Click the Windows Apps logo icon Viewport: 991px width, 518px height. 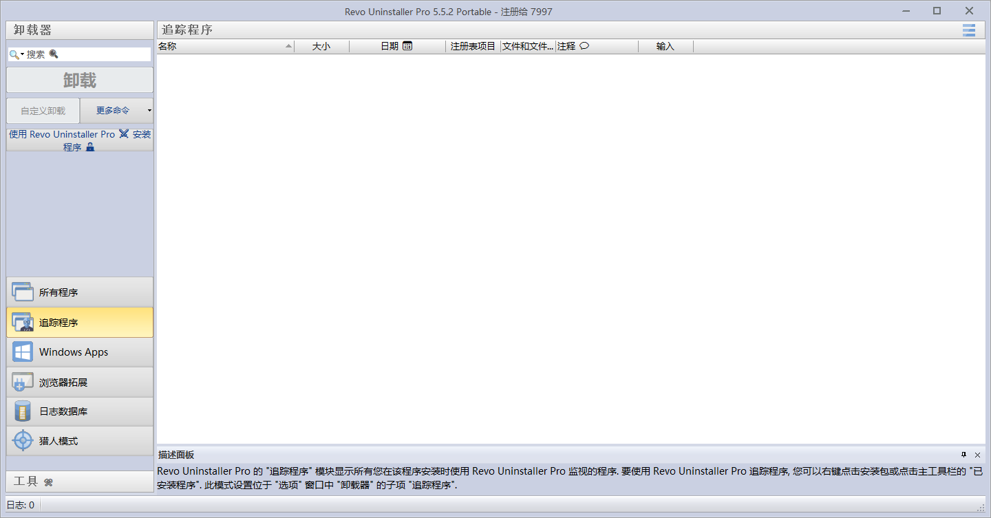(x=23, y=352)
